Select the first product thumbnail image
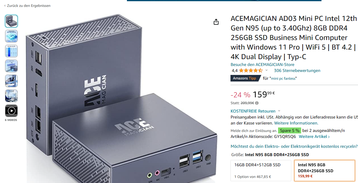The width and height of the screenshot is (358, 183). point(11,21)
